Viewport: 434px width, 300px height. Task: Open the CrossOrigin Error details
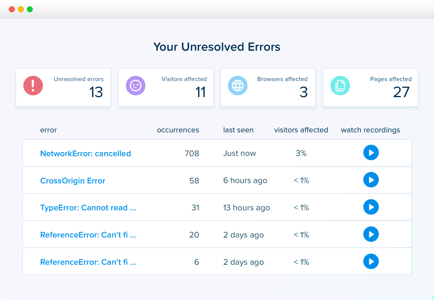[x=73, y=181]
